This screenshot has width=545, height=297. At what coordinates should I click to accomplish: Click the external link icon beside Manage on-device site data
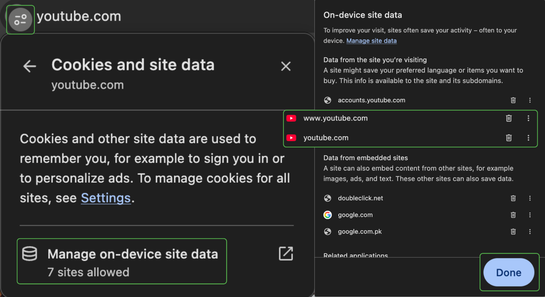(x=286, y=253)
